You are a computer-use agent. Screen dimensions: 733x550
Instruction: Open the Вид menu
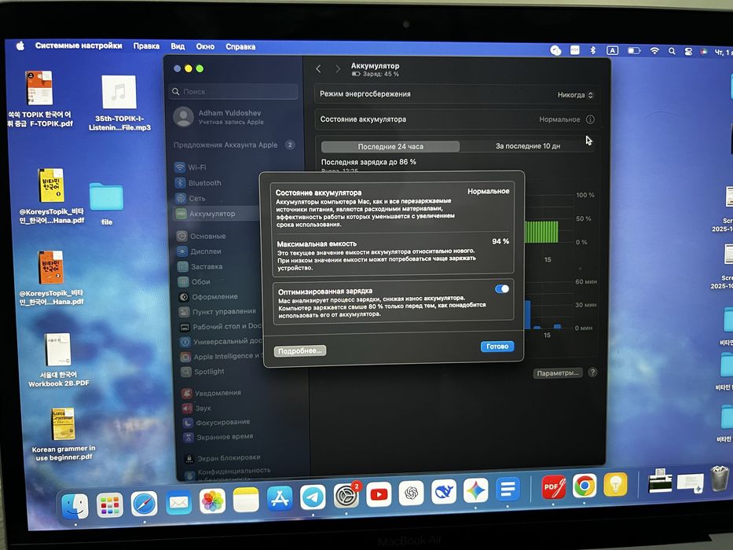(x=178, y=46)
